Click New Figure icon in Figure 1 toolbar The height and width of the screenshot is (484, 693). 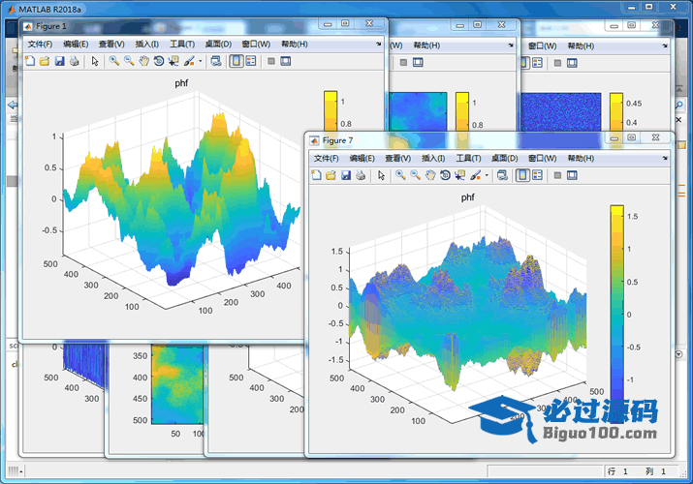30,61
